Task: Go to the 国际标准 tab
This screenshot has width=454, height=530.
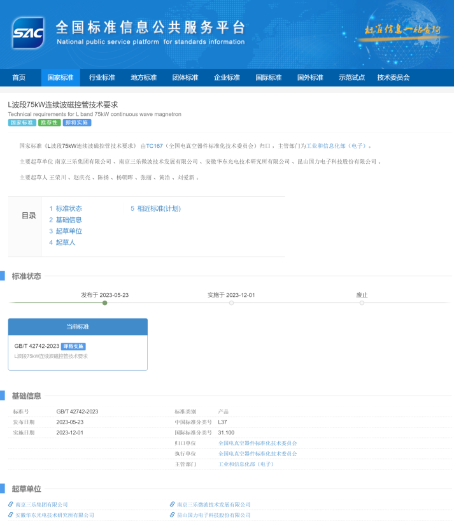Action: point(268,78)
